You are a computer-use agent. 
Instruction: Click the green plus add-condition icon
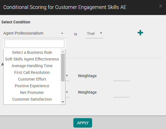pyautogui.click(x=140, y=33)
